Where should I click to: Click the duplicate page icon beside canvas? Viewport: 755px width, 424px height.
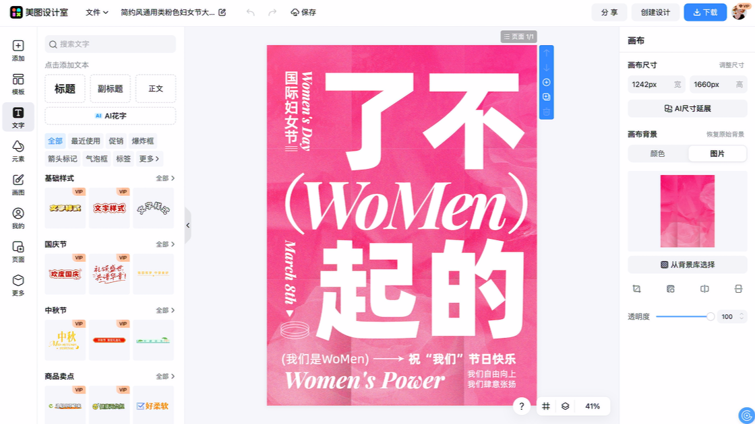pyautogui.click(x=547, y=97)
